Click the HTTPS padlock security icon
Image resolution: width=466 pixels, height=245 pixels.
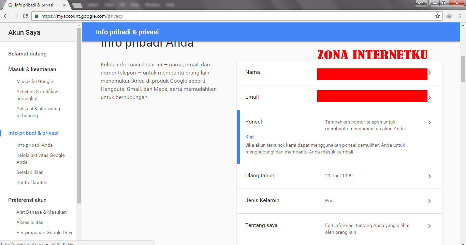(x=36, y=16)
